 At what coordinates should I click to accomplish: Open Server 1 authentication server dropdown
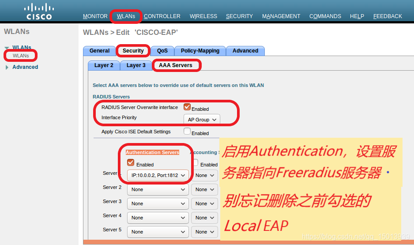158,175
